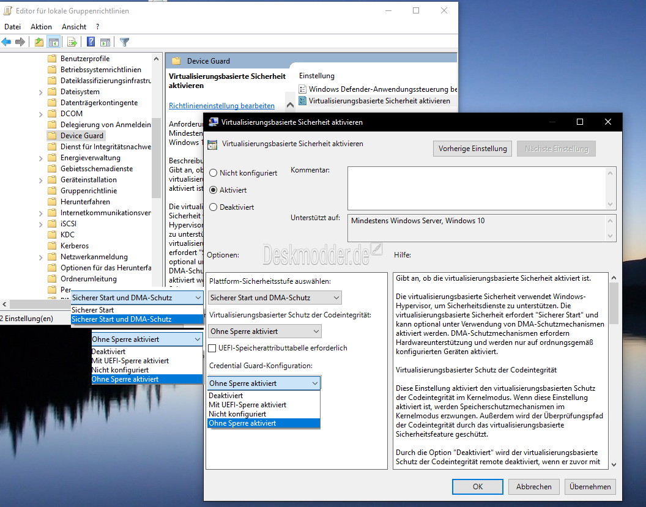
Task: Expand the Netzwerkanmeldung tree node
Action: click(40, 257)
